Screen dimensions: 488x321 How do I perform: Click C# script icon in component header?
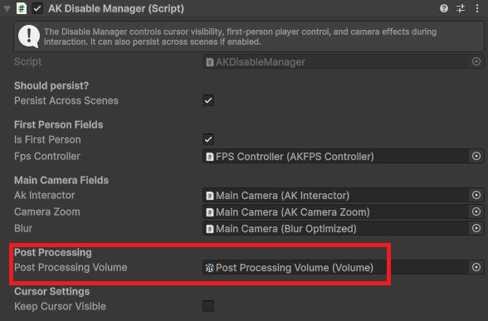[x=22, y=8]
